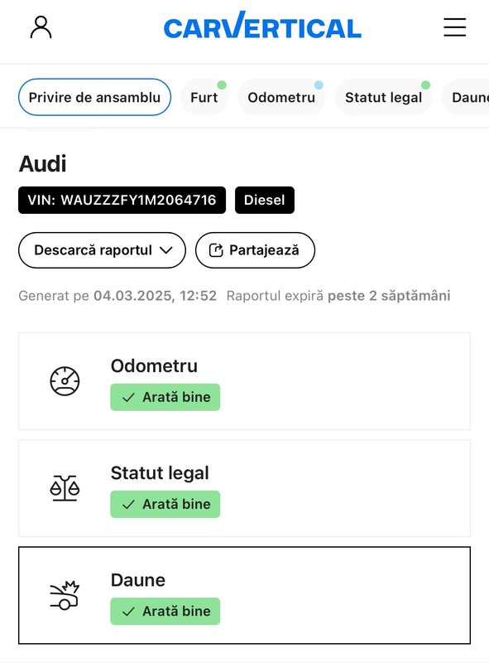
Task: Switch to the Furt tab
Action: 204,97
